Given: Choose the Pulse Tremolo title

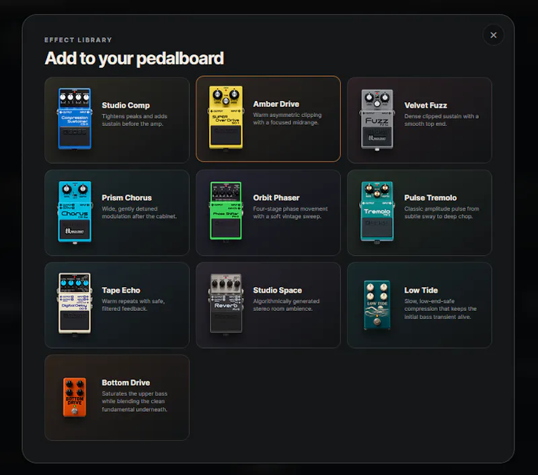Looking at the screenshot, I should click(430, 198).
